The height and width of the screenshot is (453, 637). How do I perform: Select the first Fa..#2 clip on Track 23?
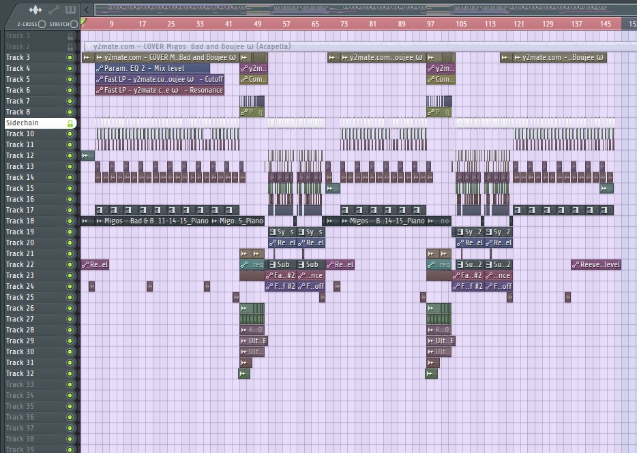tap(281, 276)
